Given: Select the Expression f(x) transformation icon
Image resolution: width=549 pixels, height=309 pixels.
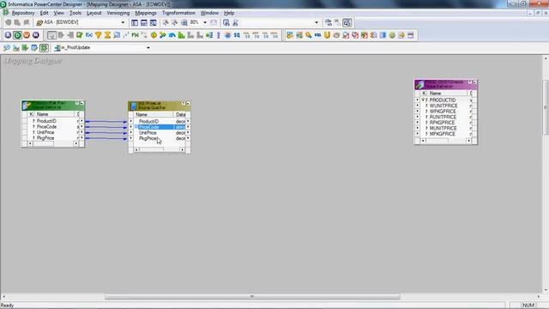Looking at the screenshot, I should click(x=89, y=35).
